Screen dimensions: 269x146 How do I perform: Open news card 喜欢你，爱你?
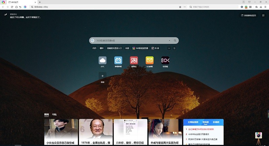pos(130,132)
